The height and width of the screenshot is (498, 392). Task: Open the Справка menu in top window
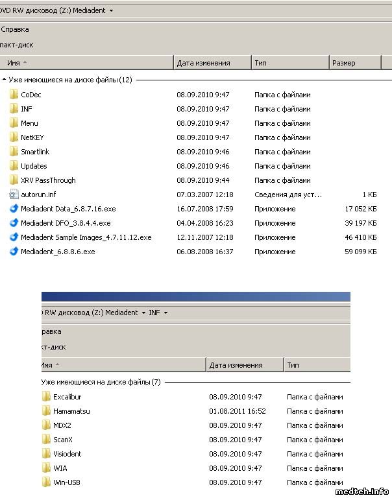click(x=14, y=29)
